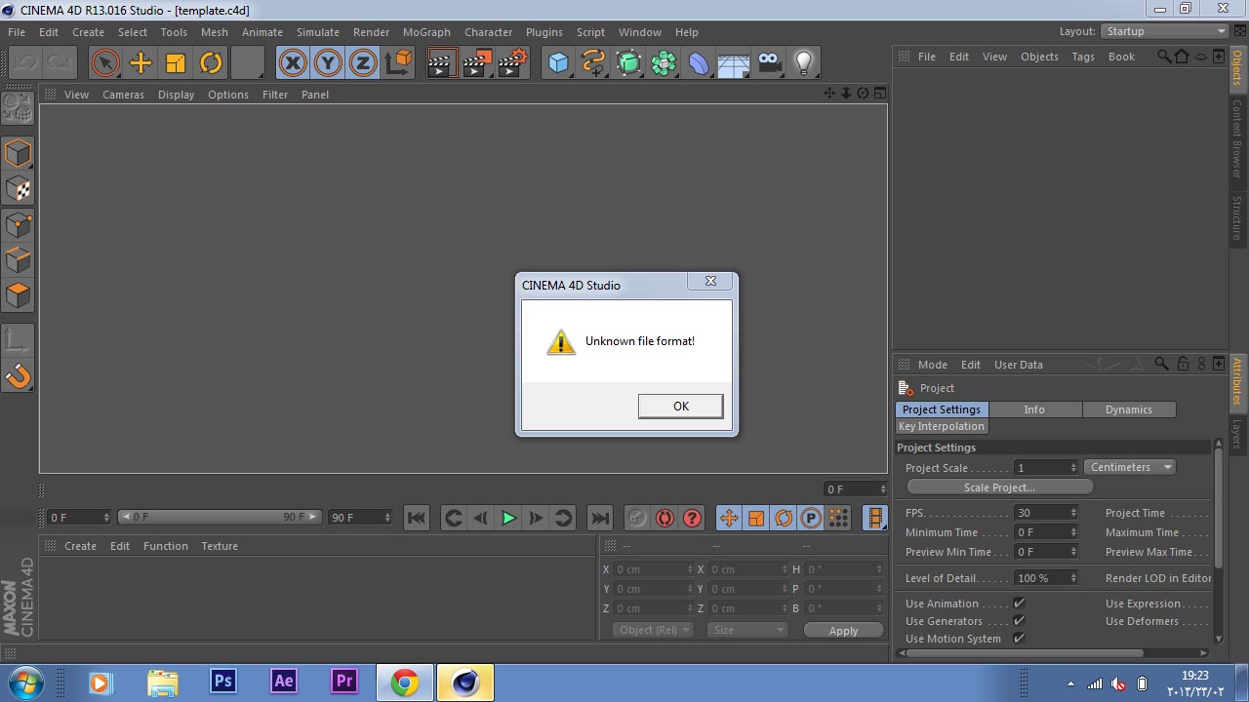This screenshot has height=702, width=1249.
Task: Switch to the Info tab
Action: coord(1034,409)
